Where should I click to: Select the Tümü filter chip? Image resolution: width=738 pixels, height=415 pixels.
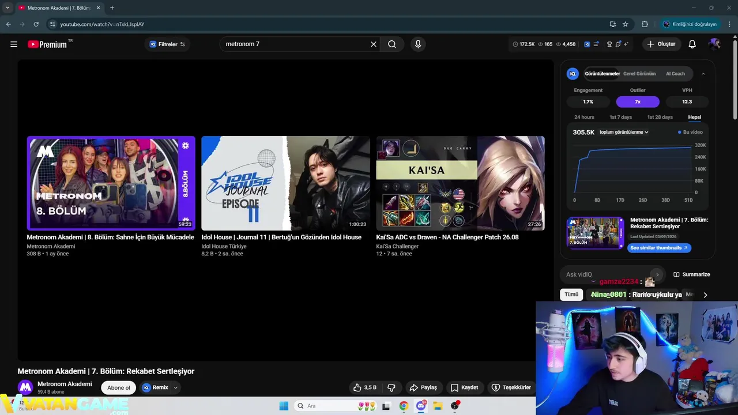click(571, 295)
